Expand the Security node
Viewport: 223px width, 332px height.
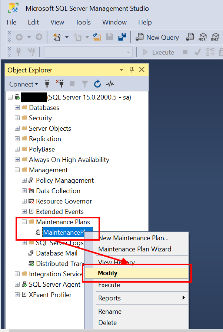click(x=17, y=118)
